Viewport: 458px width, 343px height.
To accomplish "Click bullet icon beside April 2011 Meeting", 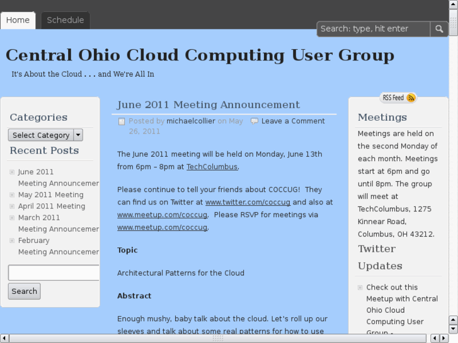I will coord(12,206).
